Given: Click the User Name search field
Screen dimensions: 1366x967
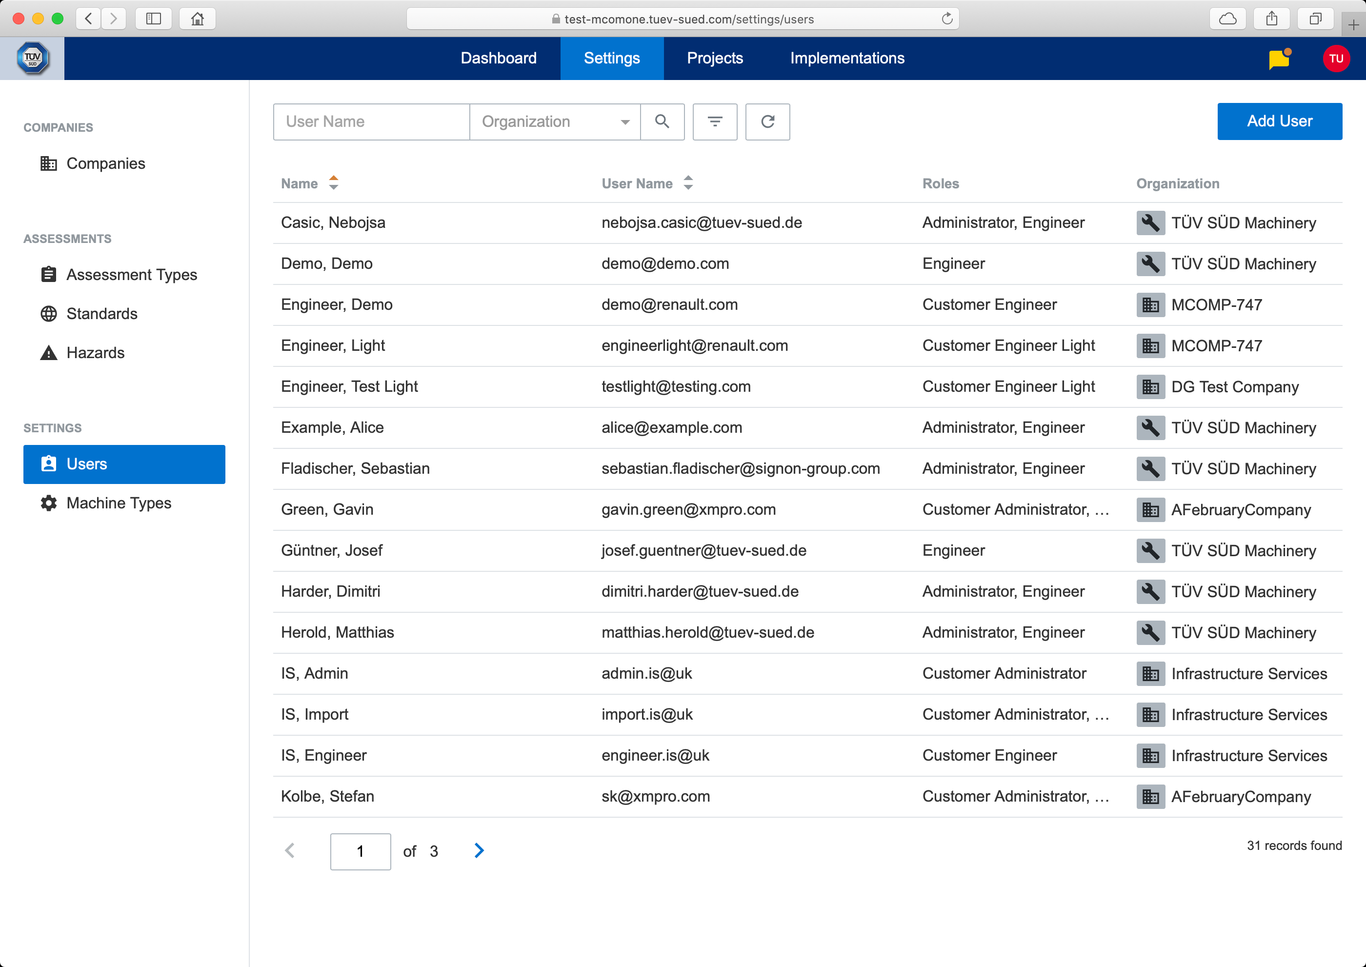Looking at the screenshot, I should pos(371,122).
